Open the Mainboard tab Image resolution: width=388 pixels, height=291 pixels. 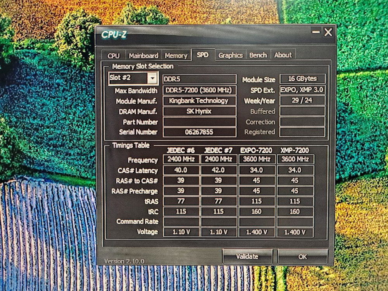(x=144, y=55)
